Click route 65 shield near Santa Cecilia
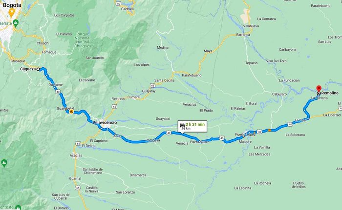 click(x=152, y=85)
